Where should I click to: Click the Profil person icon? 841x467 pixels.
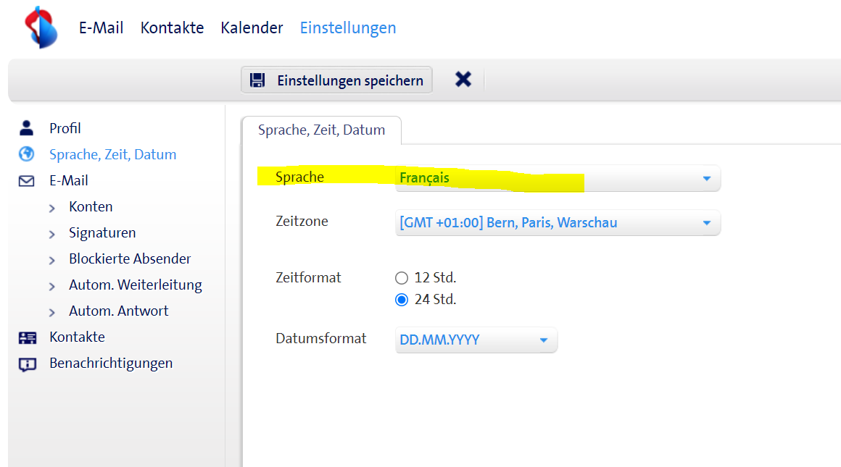(27, 129)
